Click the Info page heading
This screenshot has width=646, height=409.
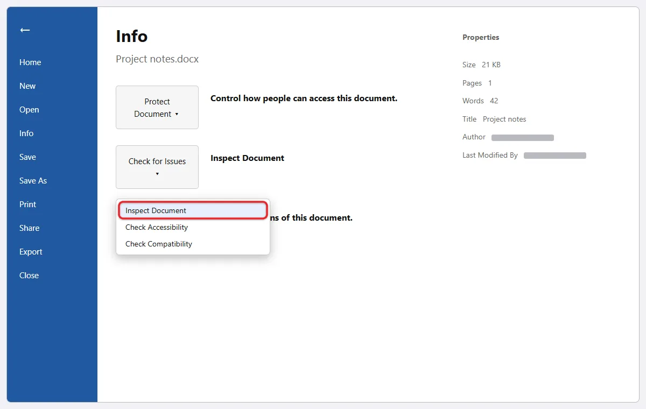coord(132,37)
